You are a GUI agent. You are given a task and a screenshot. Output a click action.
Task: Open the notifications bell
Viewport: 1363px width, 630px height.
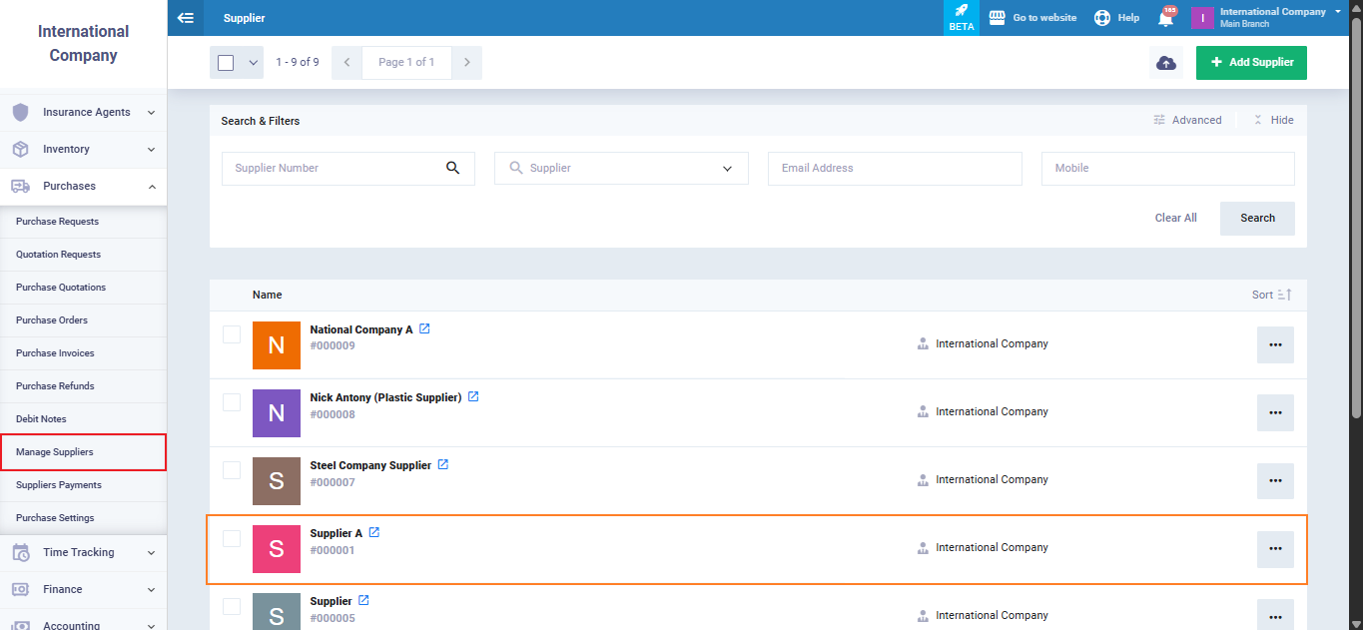[x=1165, y=18]
